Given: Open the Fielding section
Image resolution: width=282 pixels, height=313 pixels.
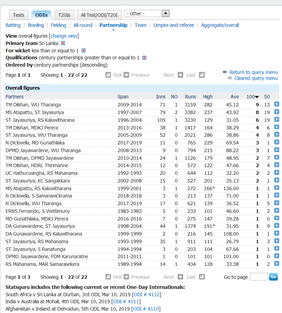Looking at the screenshot, I should click(x=59, y=25).
